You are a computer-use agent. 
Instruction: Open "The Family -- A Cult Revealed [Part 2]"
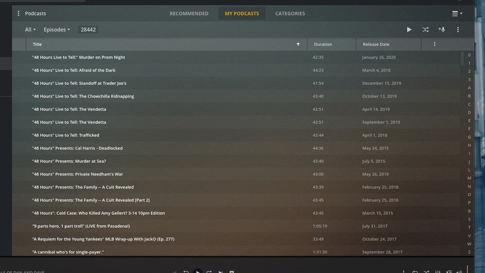pos(91,200)
